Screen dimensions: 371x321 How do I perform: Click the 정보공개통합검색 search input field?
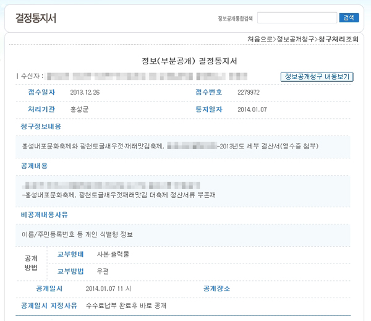(x=297, y=18)
